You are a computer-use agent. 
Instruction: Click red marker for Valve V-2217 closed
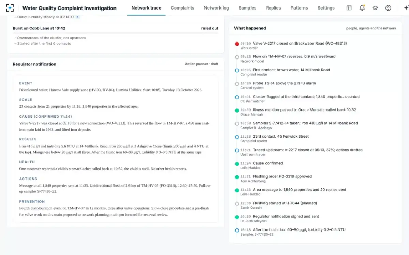[x=237, y=44]
